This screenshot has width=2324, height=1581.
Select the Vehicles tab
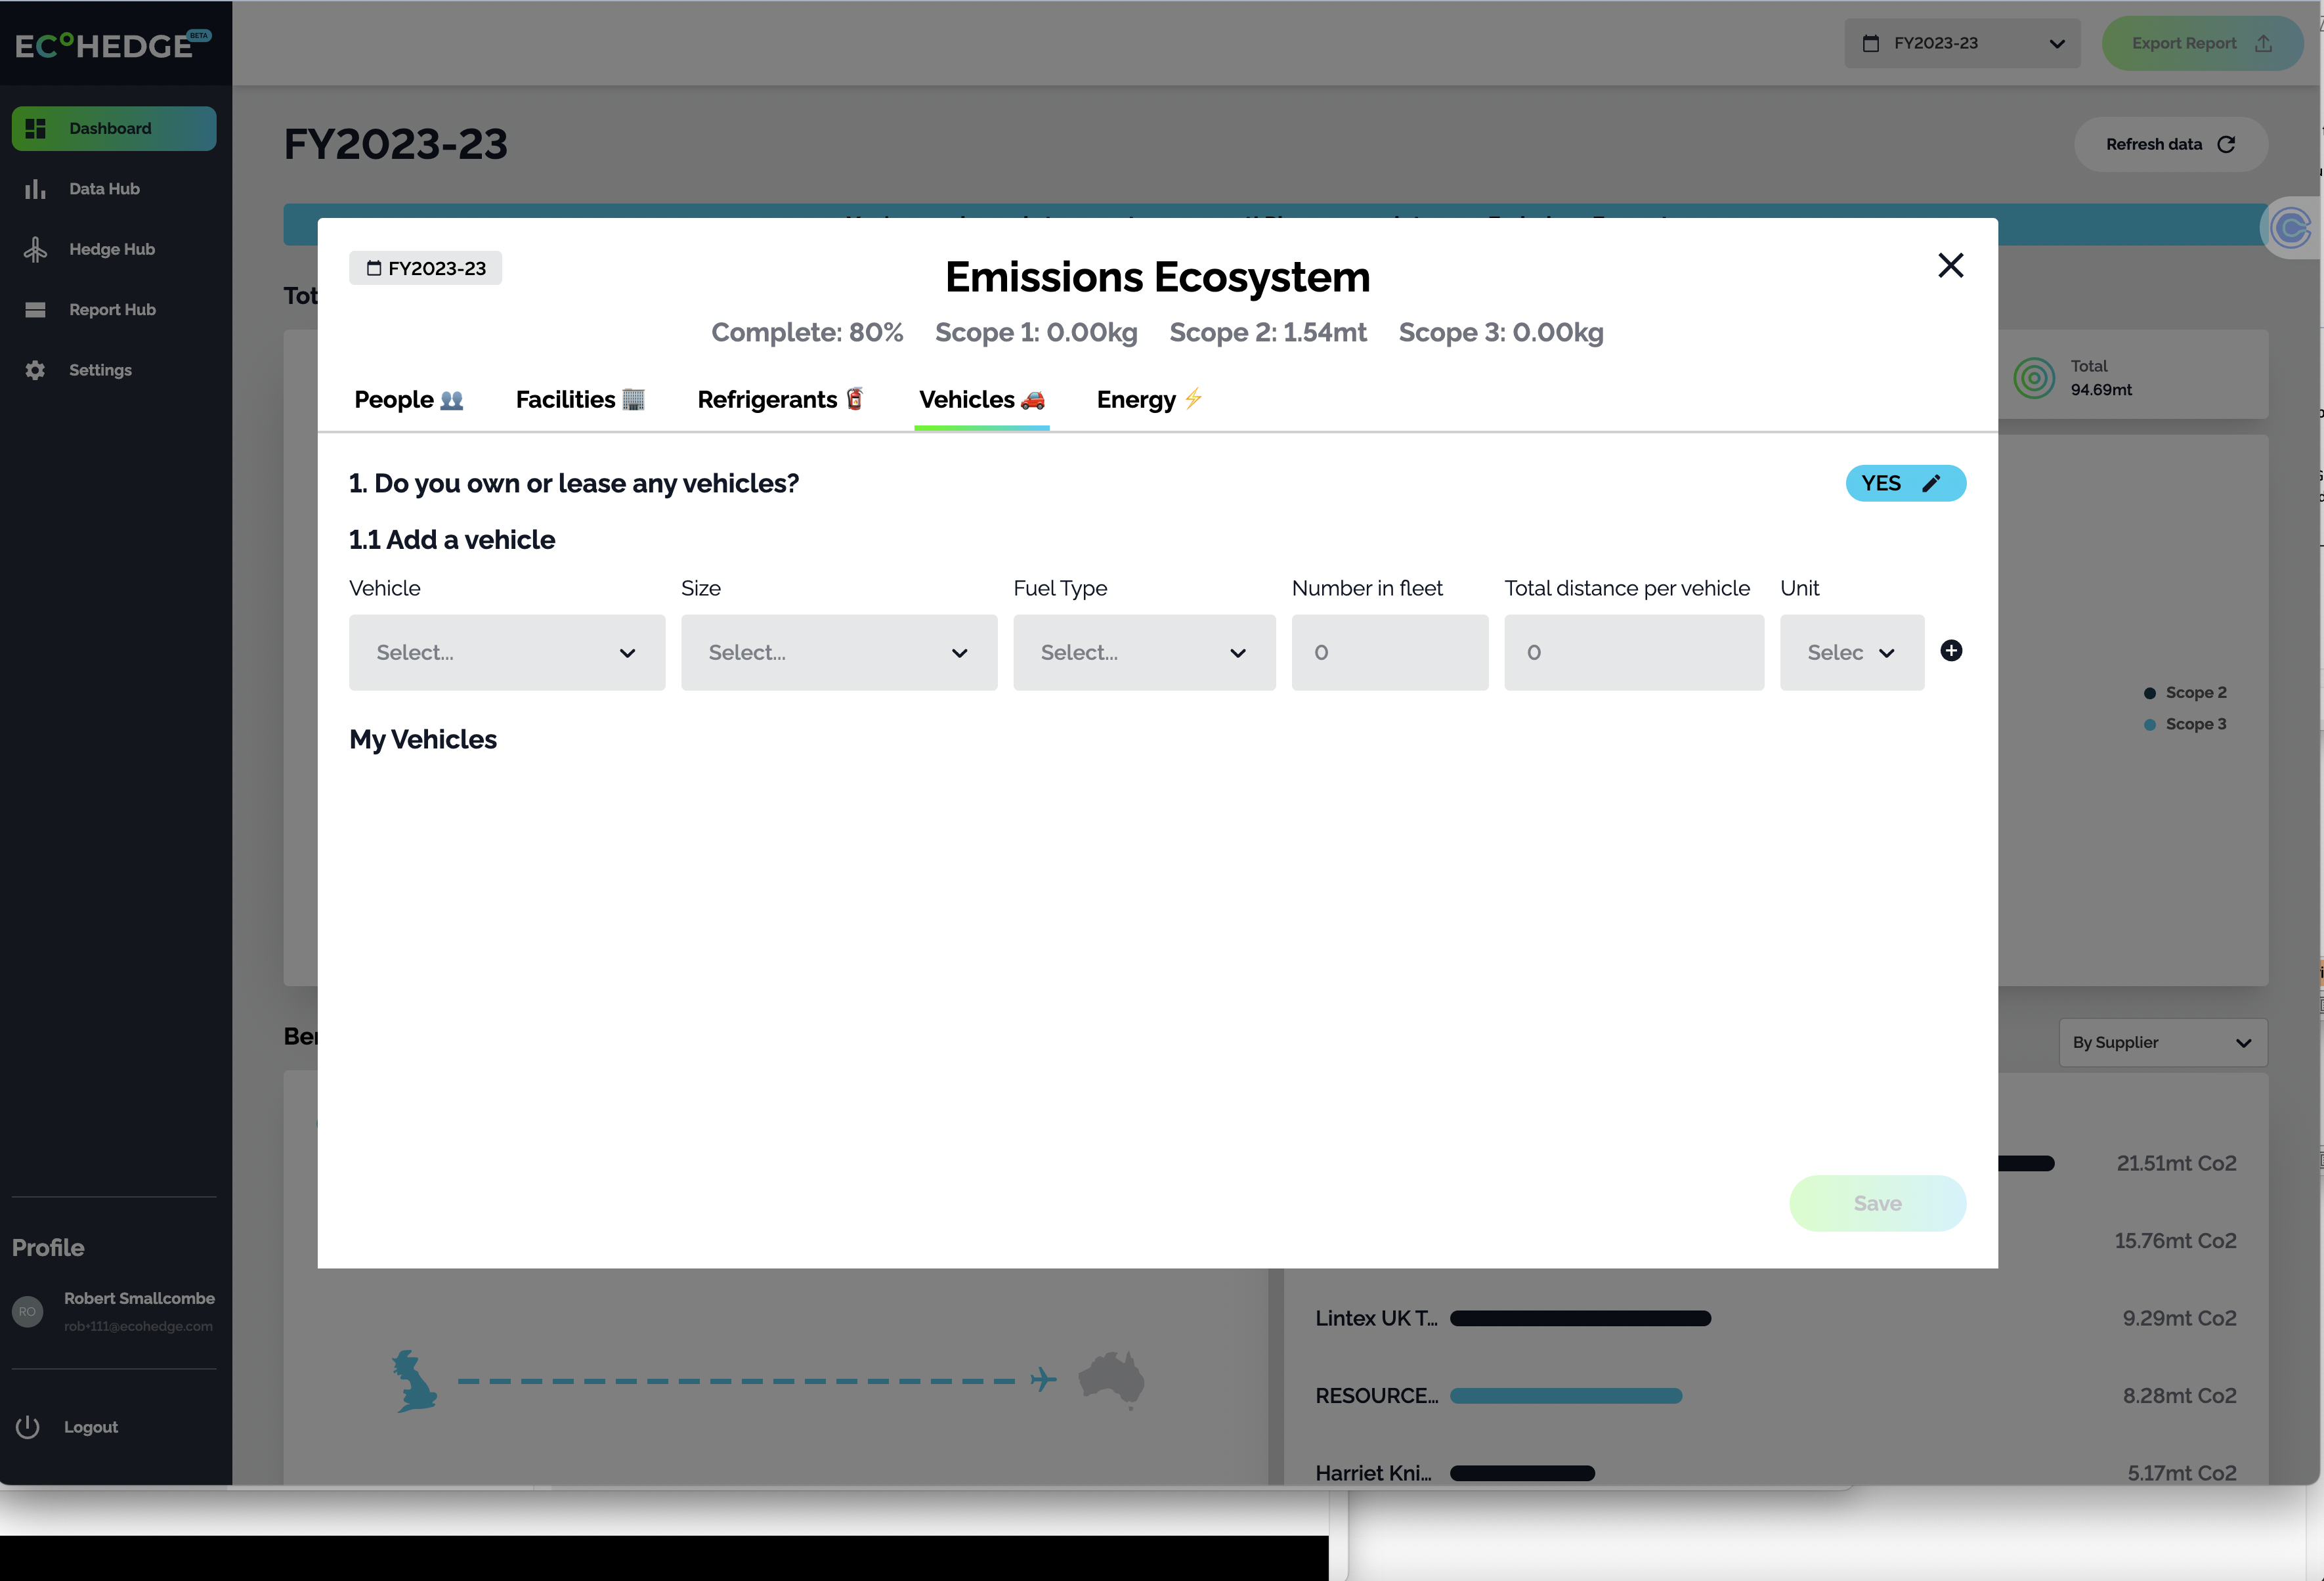coord(982,399)
